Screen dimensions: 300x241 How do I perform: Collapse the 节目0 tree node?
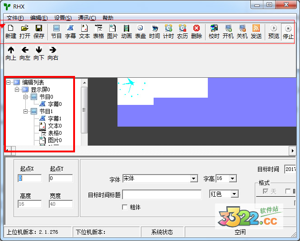coord(25,97)
